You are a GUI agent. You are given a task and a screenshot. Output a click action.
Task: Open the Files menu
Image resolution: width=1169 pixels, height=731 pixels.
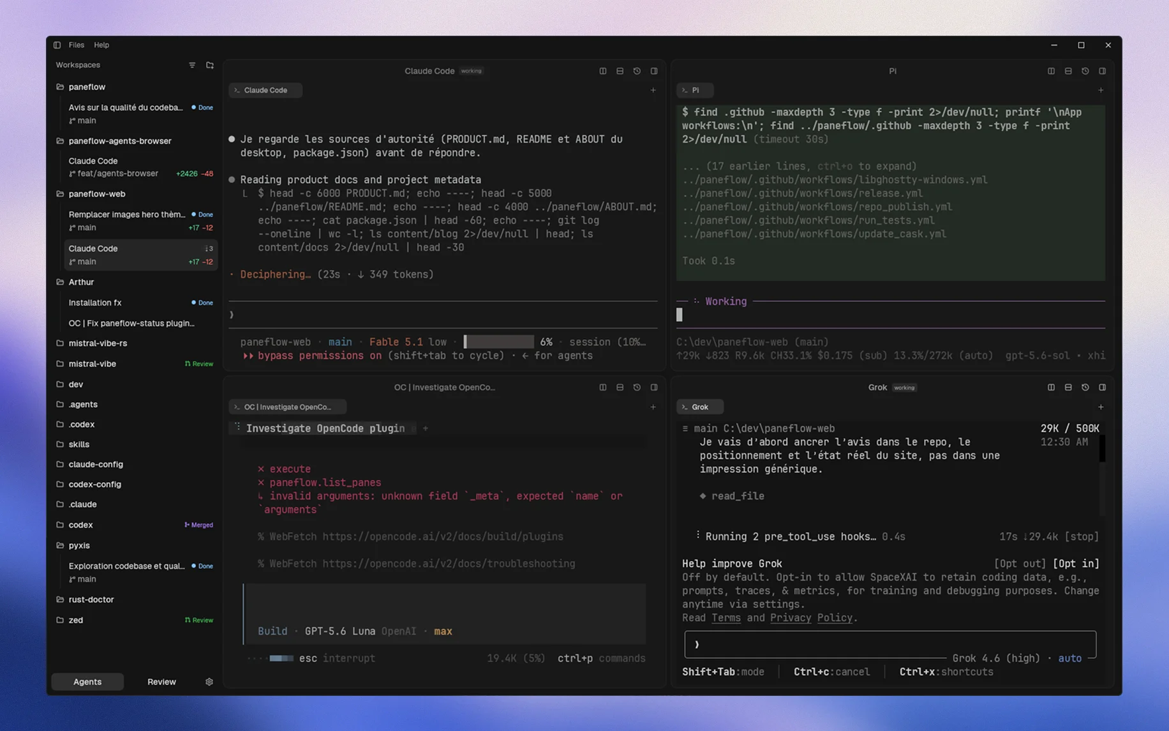click(77, 45)
